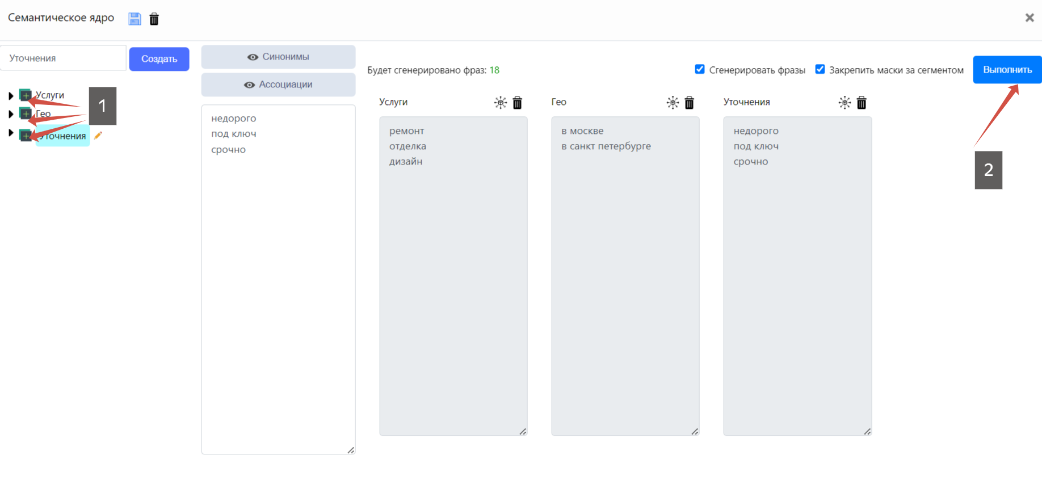Select the Услуги item in the tree
This screenshot has height=489, width=1042.
(50, 95)
